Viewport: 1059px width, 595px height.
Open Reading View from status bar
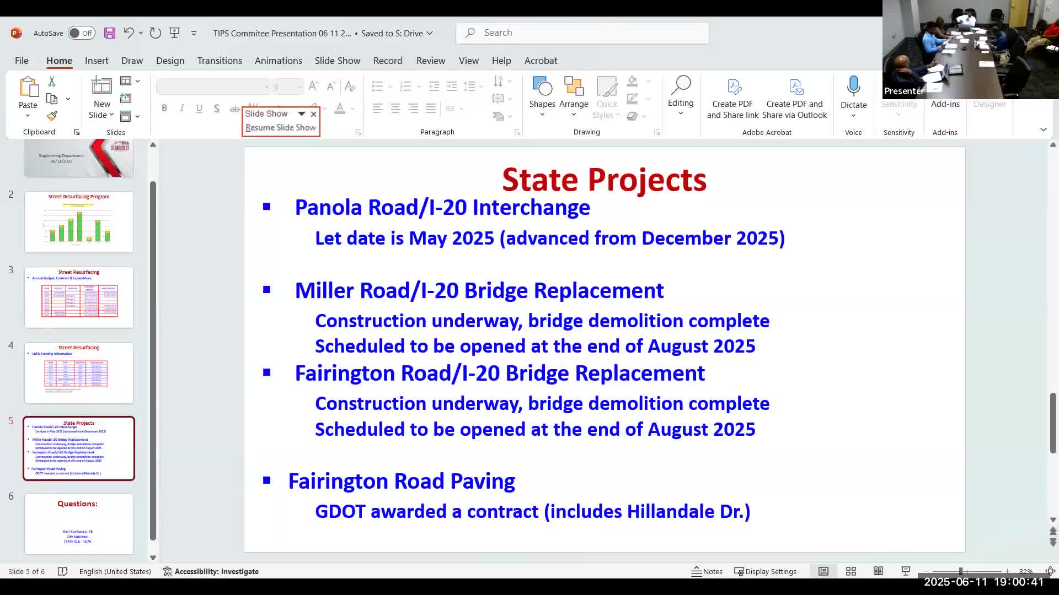pos(878,571)
